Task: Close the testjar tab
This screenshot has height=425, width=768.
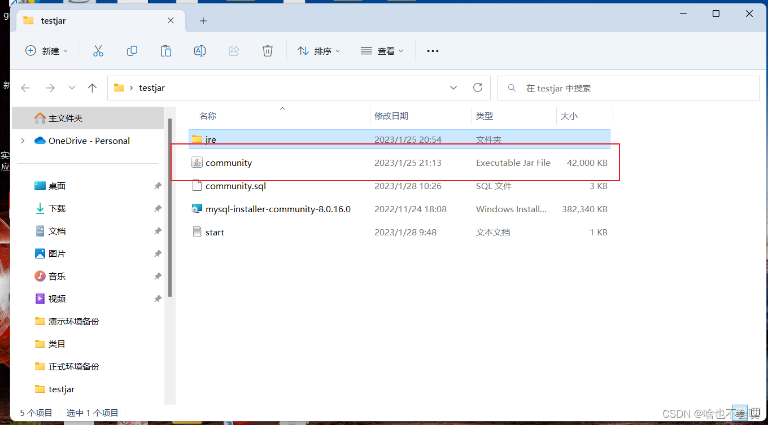Action: click(171, 20)
